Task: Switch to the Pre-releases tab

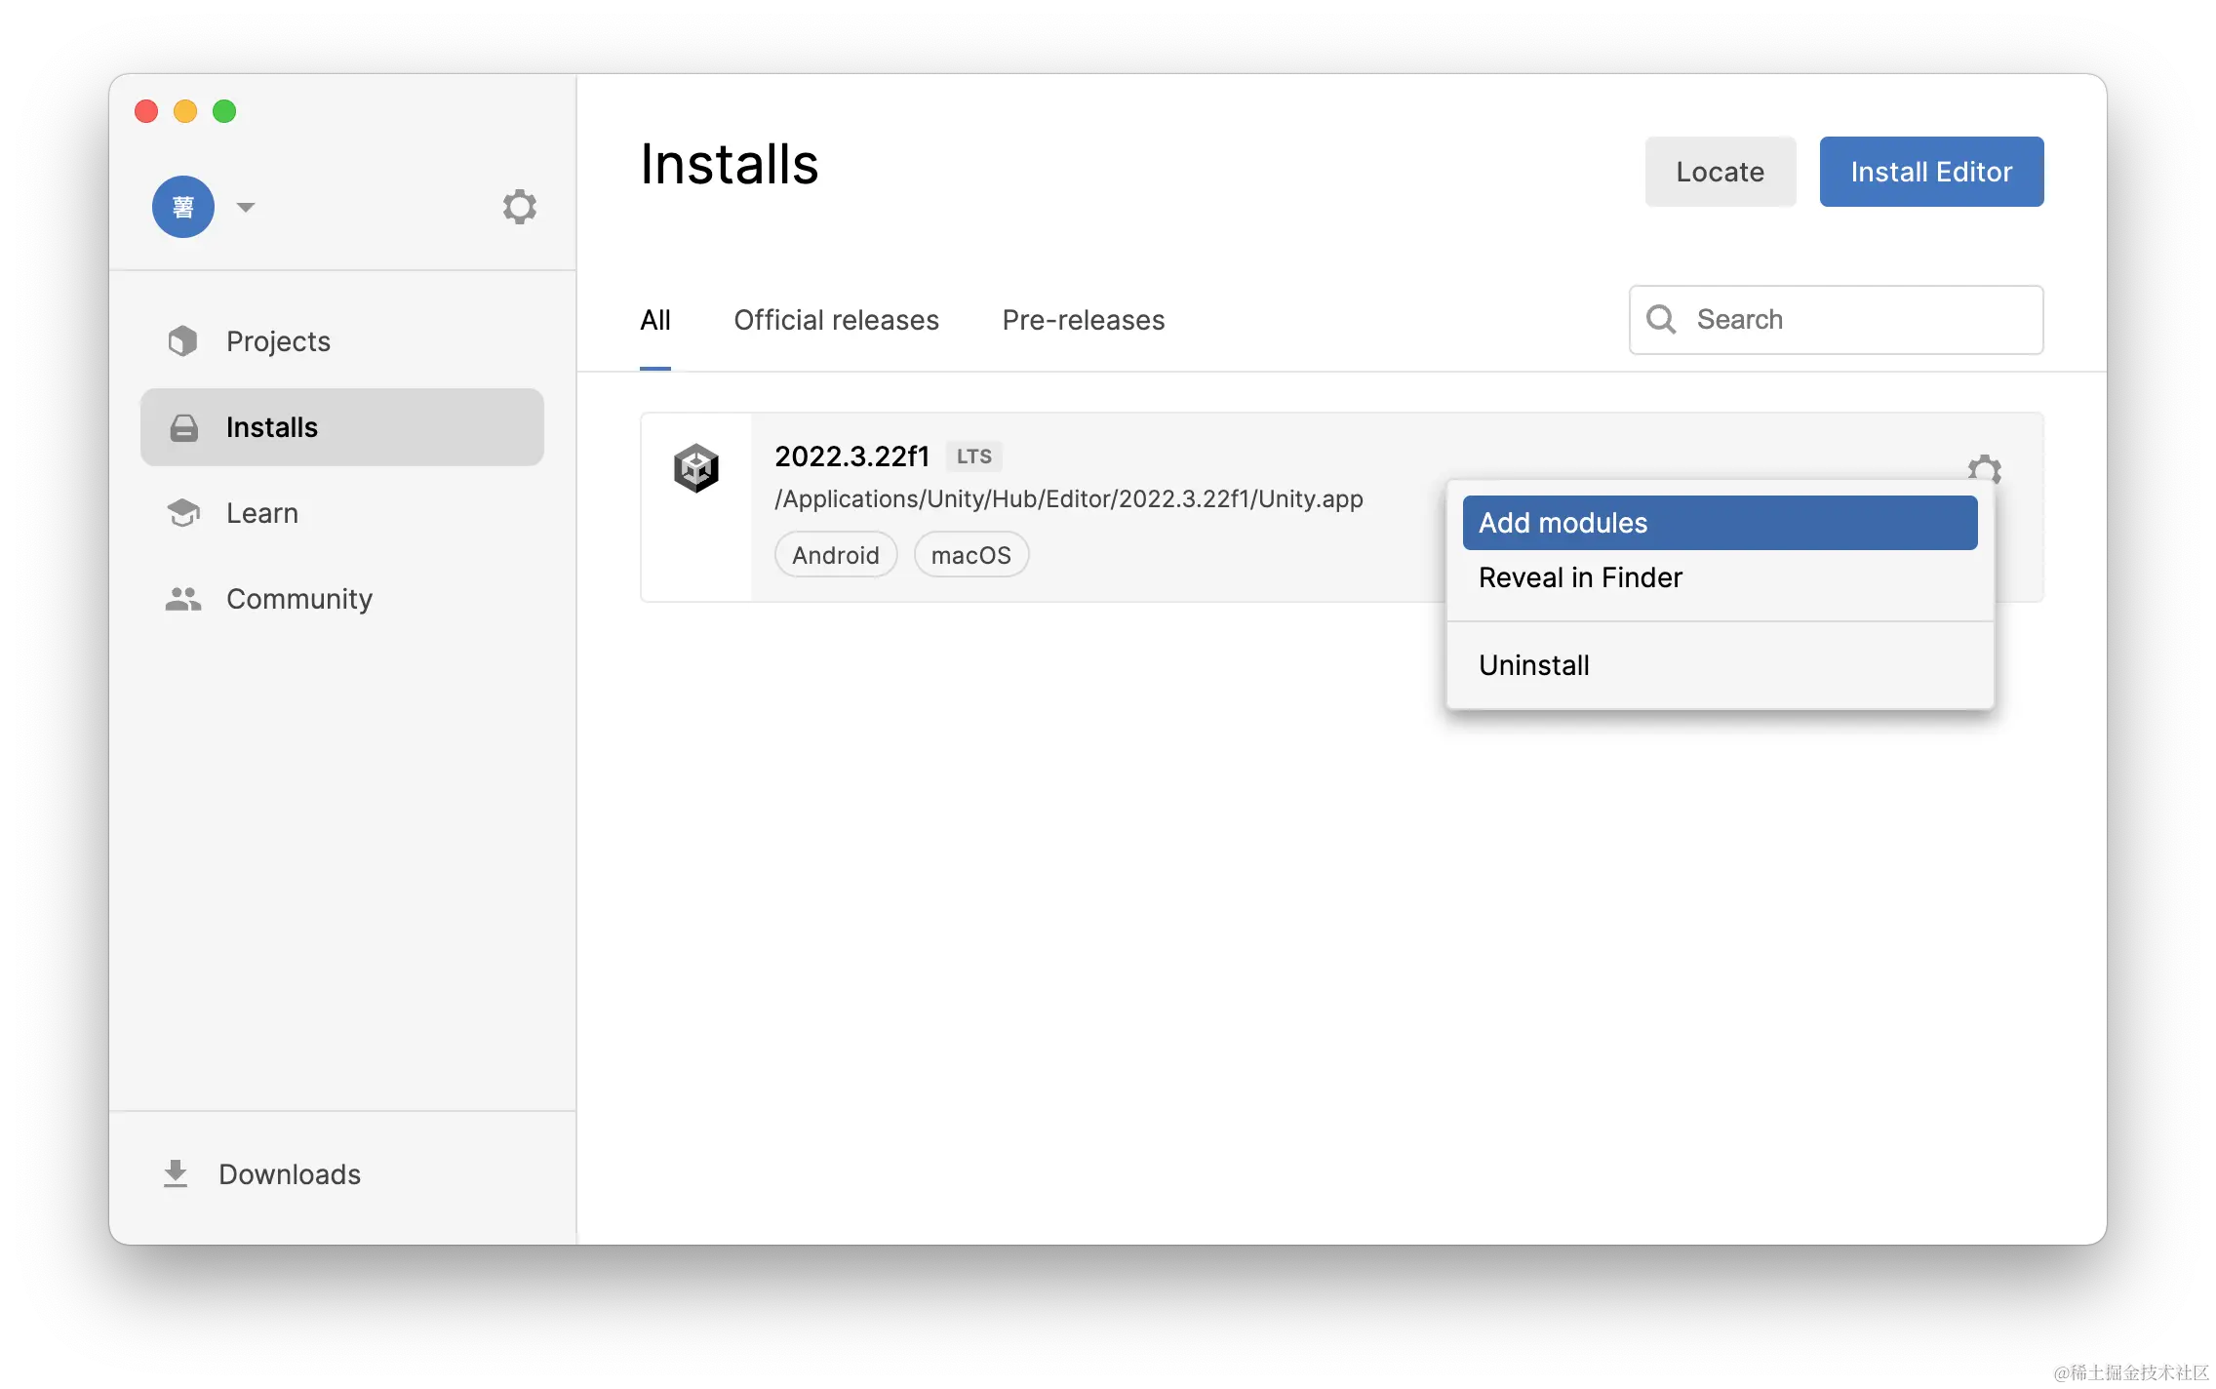Action: 1083,320
